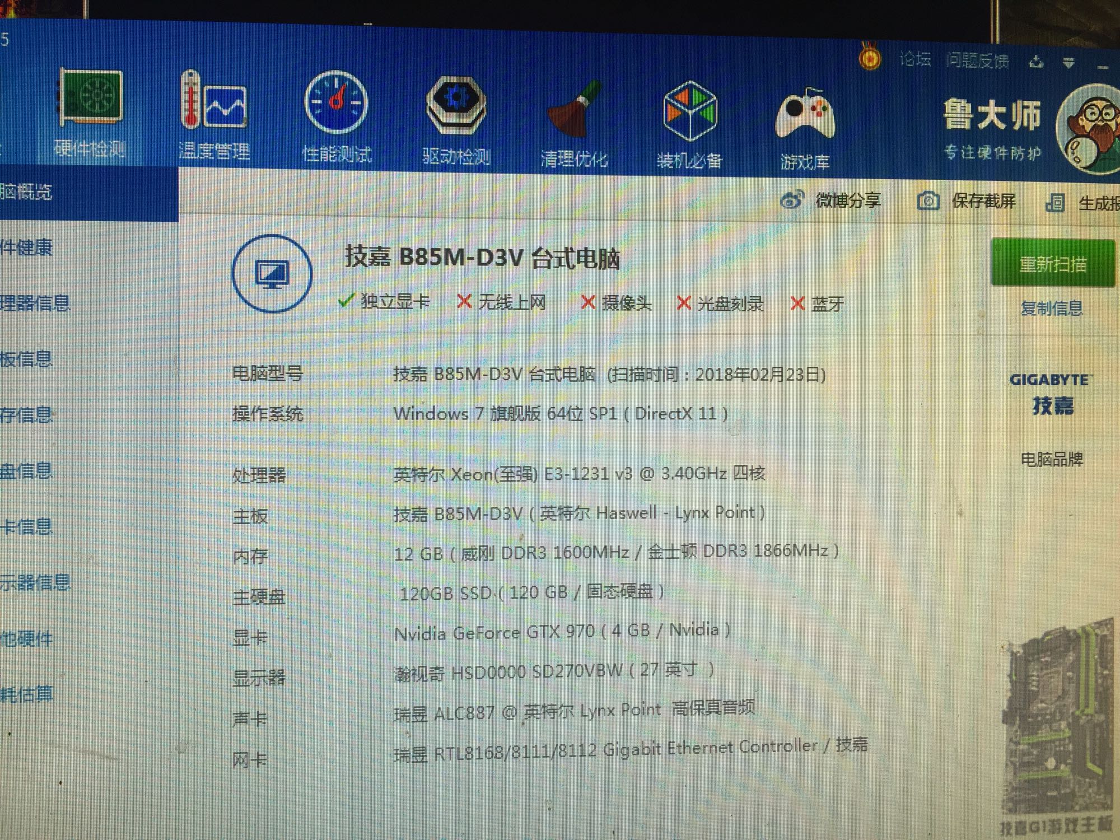This screenshot has height=840, width=1120.
Task: Open the top-right dropdown menu arrow
Action: [x=1068, y=63]
